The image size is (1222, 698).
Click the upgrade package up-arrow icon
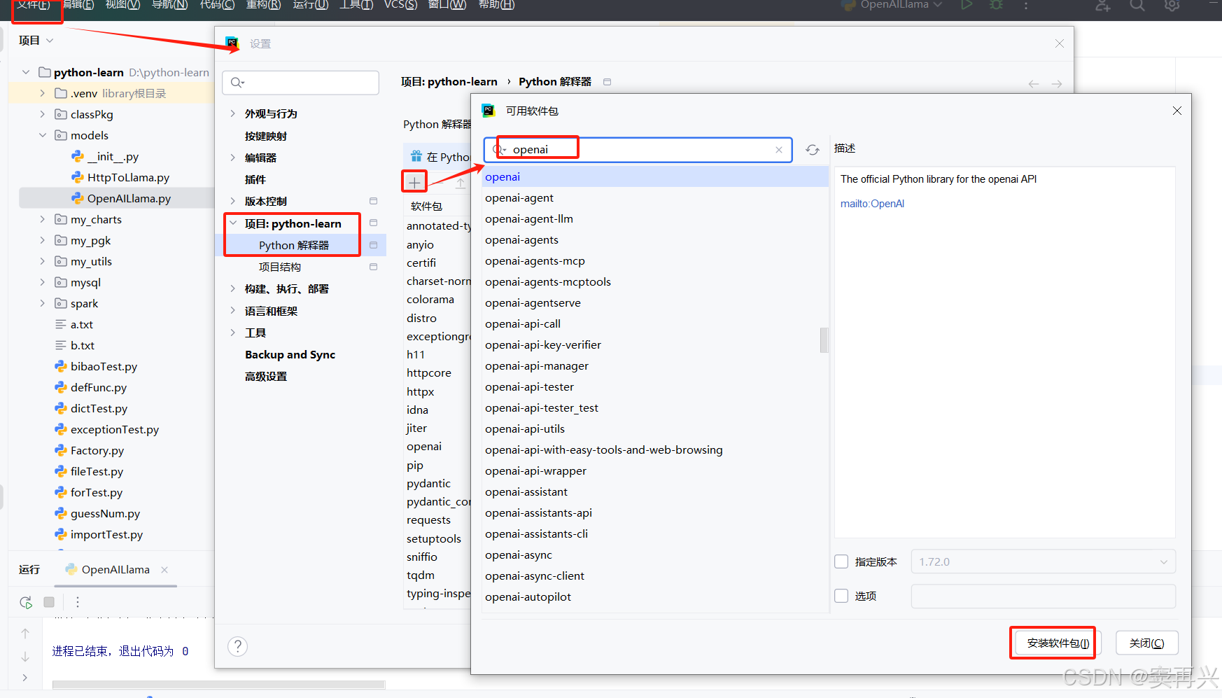(461, 183)
